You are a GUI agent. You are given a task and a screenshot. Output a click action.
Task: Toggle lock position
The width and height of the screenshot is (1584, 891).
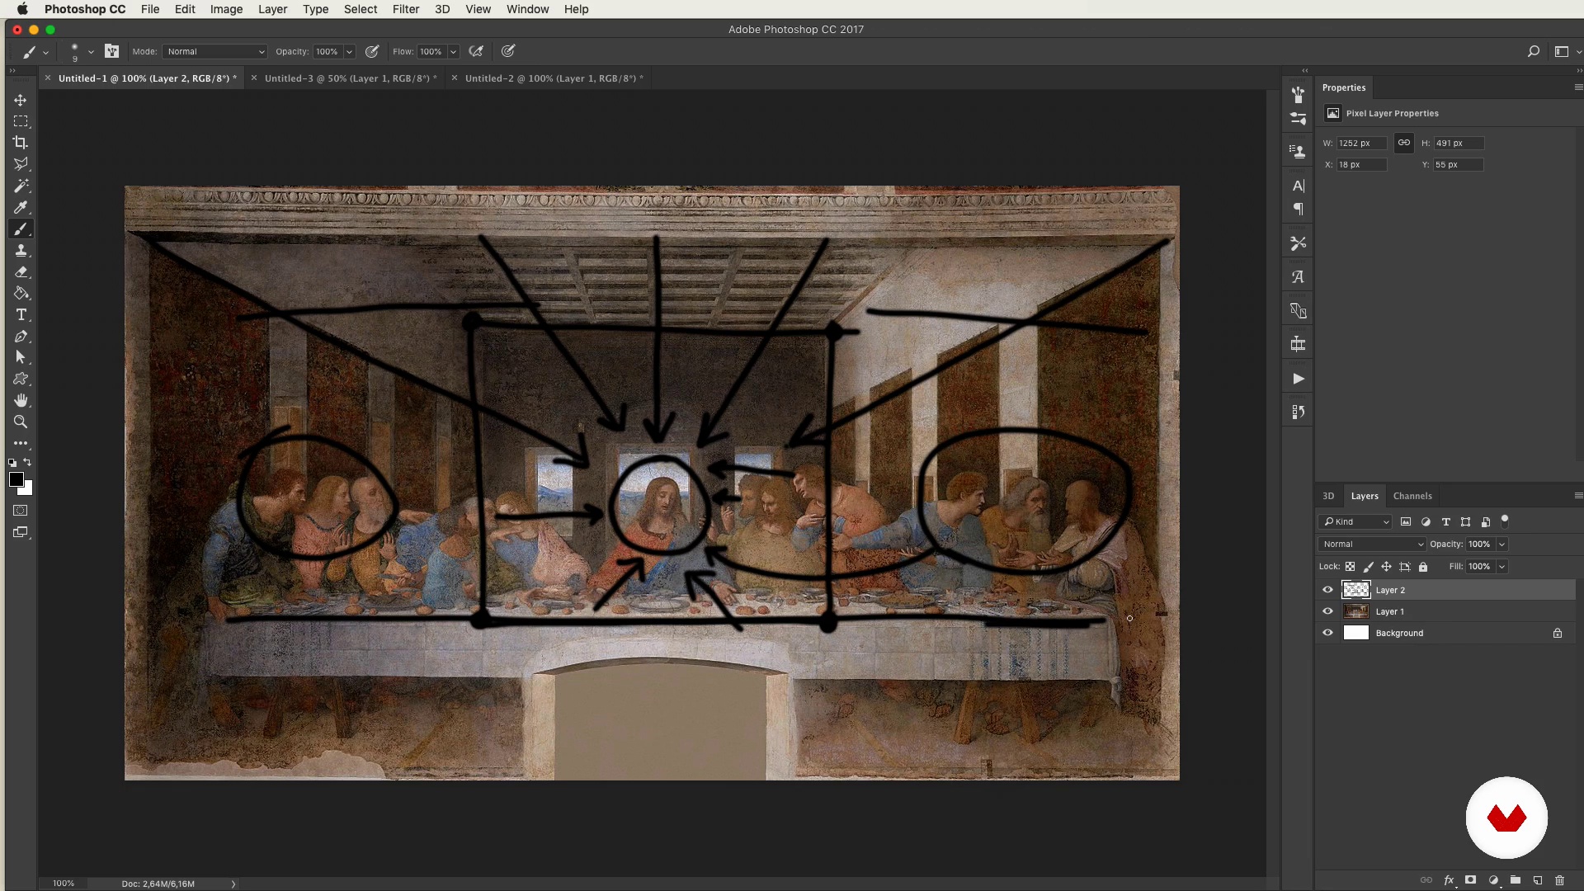1386,567
